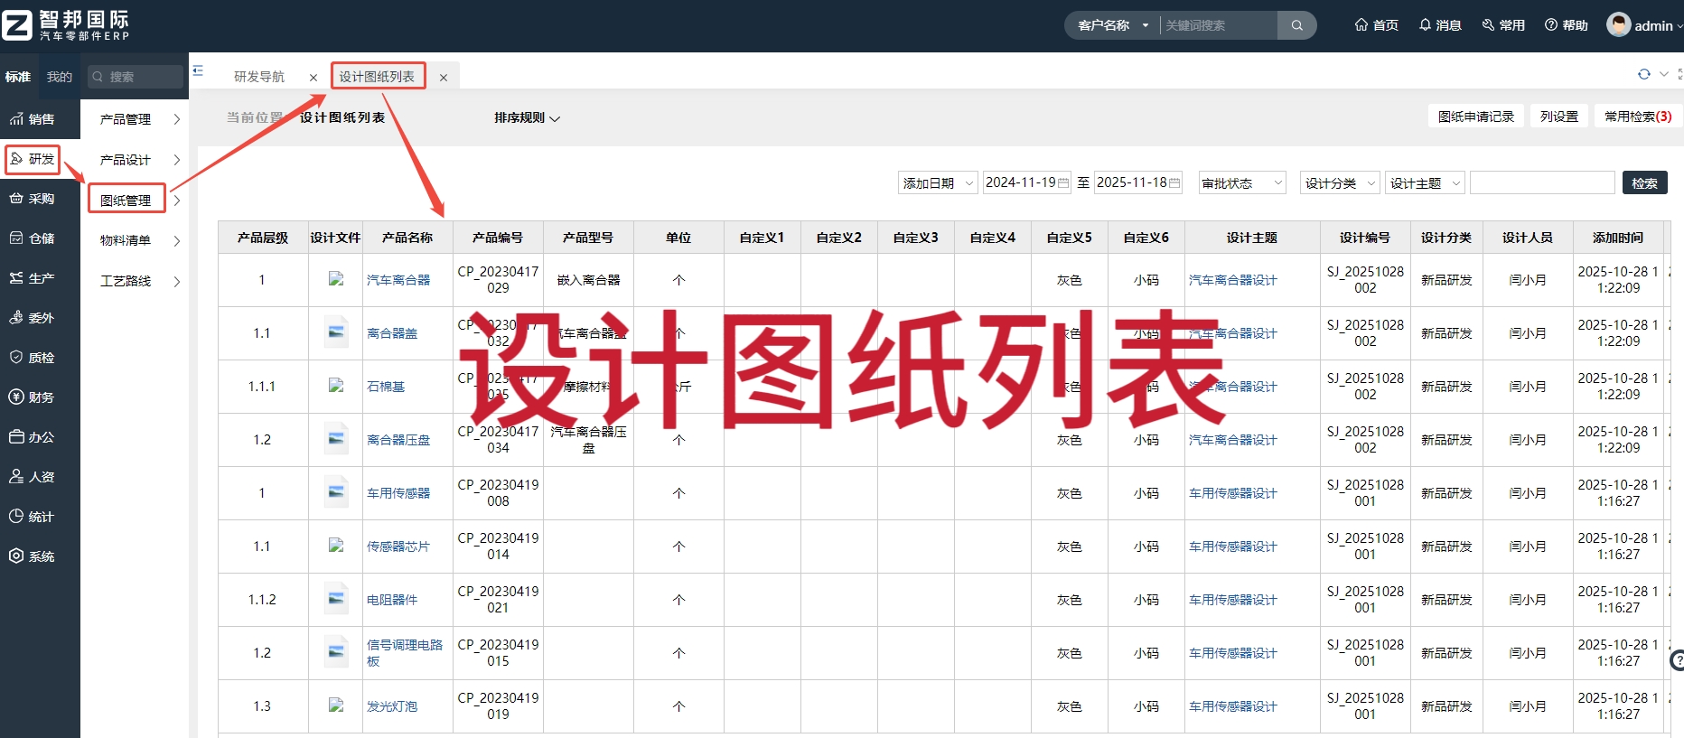Open the 排序规则 sorting dropdown
Screen dimensions: 1684x738
click(527, 118)
